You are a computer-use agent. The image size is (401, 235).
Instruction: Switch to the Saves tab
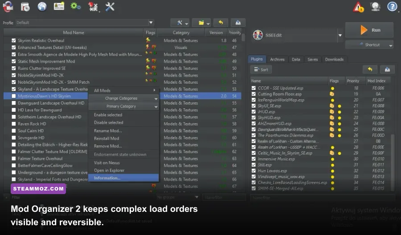(312, 59)
